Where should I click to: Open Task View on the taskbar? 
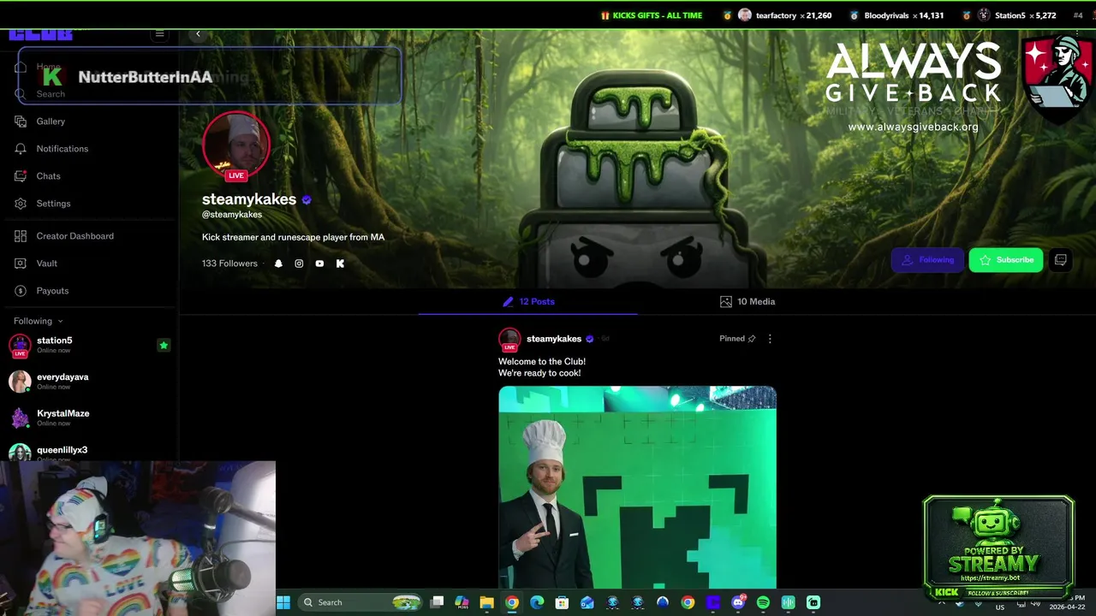tap(437, 602)
